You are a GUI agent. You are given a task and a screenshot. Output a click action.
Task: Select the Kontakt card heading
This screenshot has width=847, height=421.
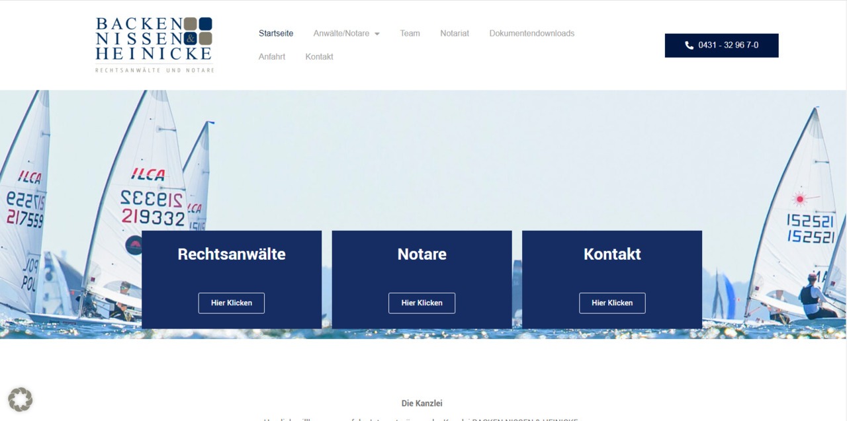pos(612,254)
